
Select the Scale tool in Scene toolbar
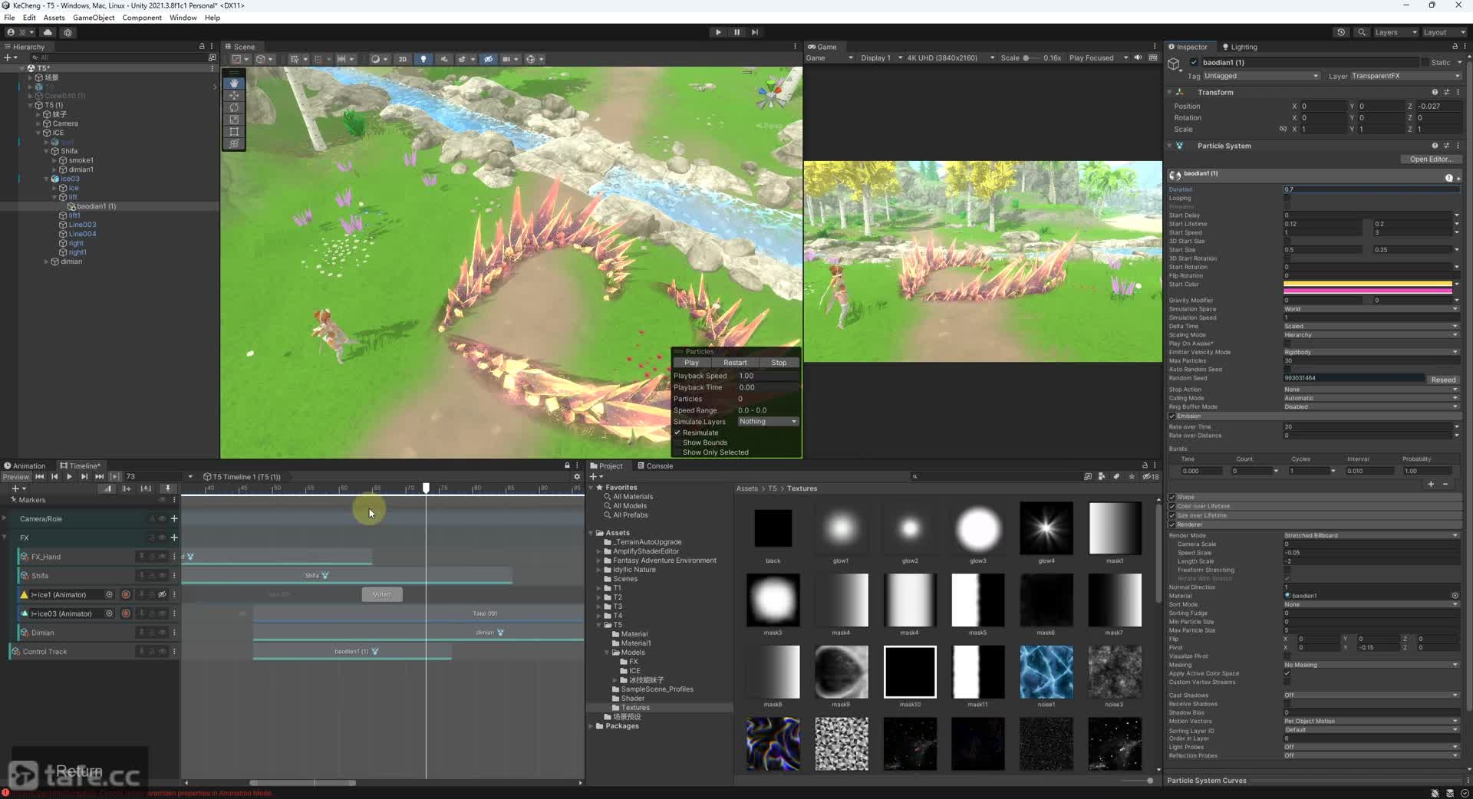[234, 120]
